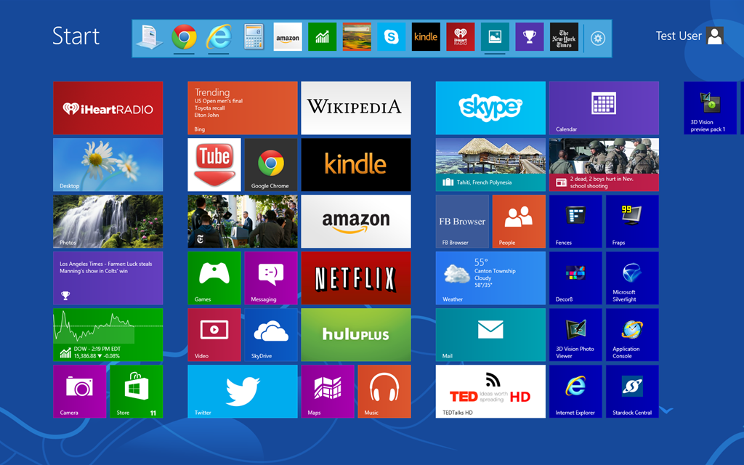Open the Tahiti, French Polynesia travel tile
The width and height of the screenshot is (744, 465).
(490, 165)
